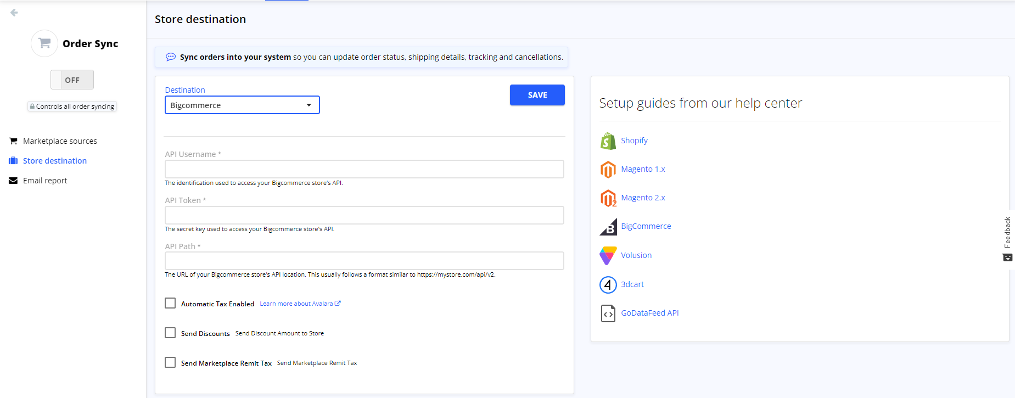This screenshot has height=398, width=1015.
Task: Click the BigCommerce logo icon
Action: (608, 227)
